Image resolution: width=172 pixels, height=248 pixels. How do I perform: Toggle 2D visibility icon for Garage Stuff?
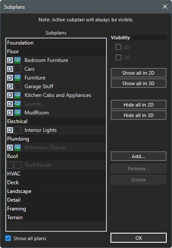(10, 86)
